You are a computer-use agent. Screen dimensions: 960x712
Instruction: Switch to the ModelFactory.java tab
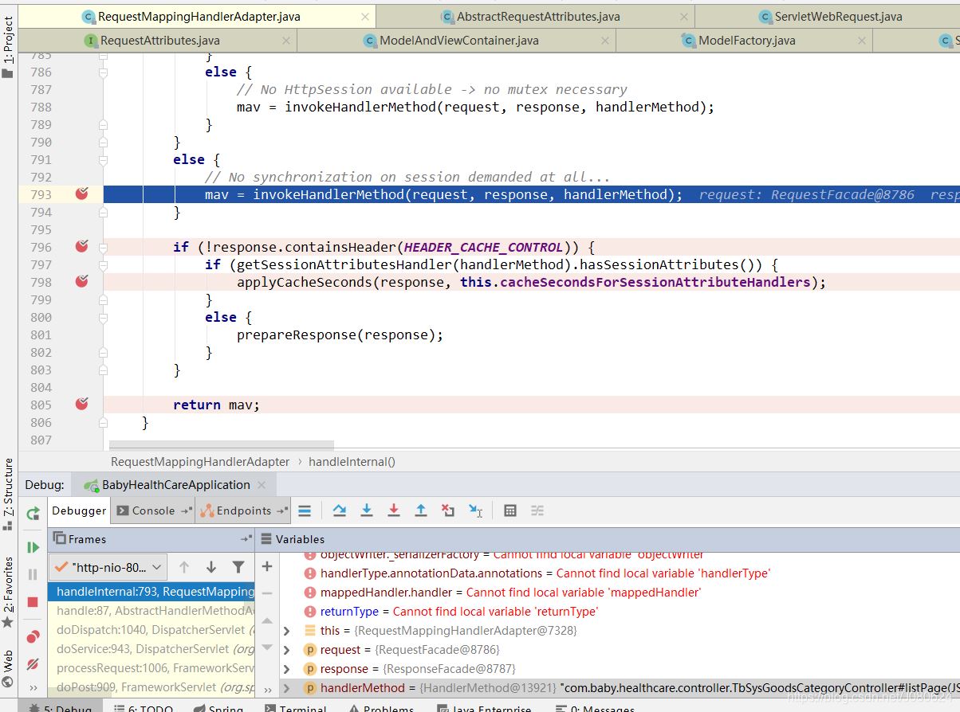pos(746,41)
